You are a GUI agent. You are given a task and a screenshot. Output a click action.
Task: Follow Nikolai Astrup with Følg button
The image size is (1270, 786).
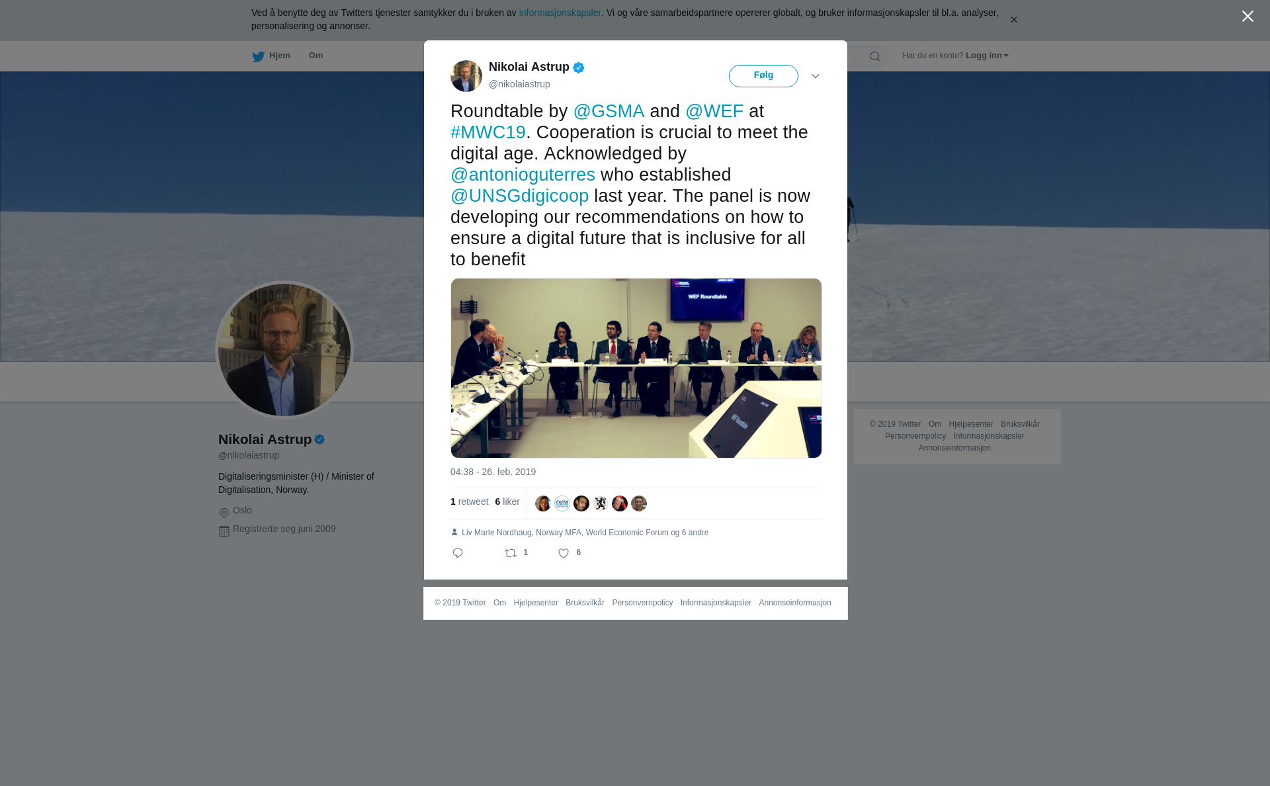(x=763, y=76)
